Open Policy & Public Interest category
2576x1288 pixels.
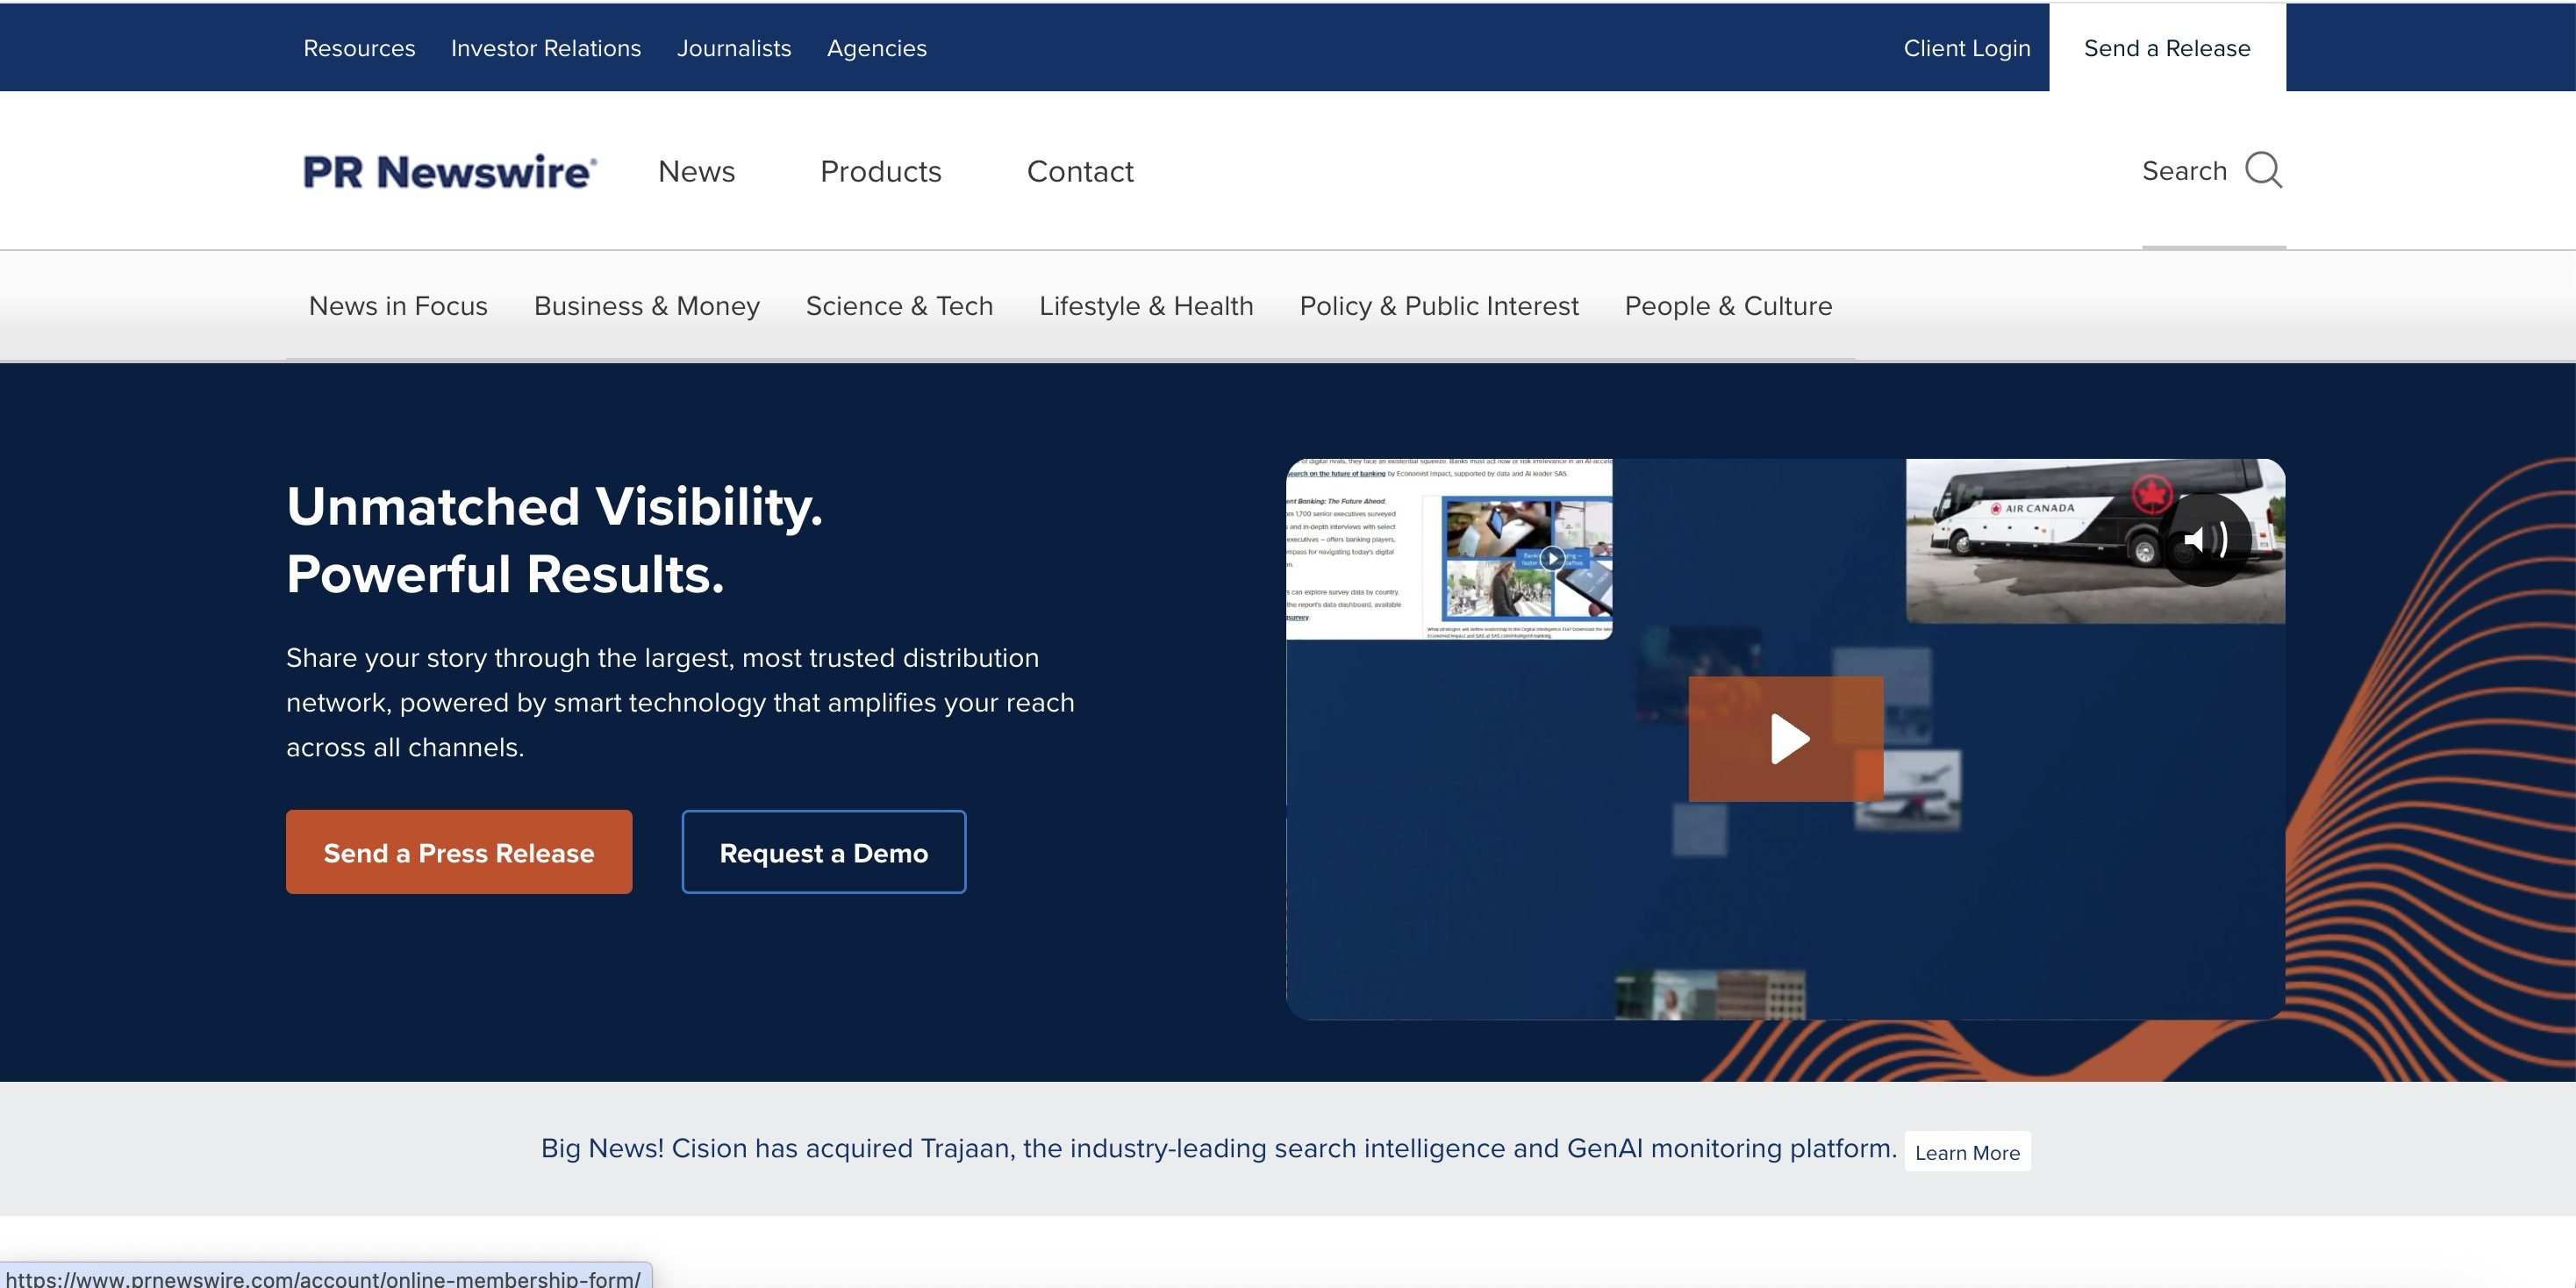click(x=1438, y=306)
